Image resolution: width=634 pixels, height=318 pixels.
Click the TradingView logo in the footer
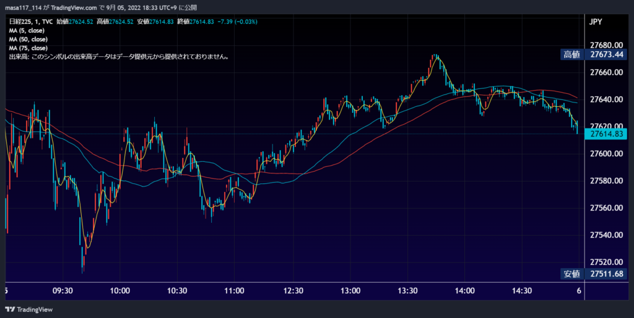(x=28, y=309)
